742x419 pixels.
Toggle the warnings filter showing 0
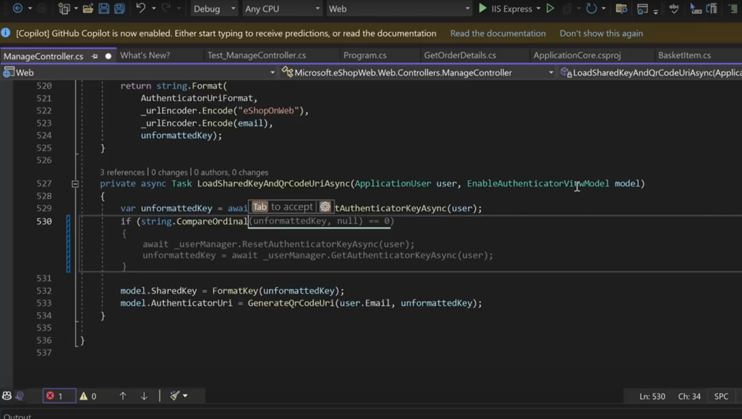pyautogui.click(x=88, y=396)
